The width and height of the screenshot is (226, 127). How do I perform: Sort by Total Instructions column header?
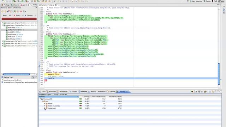point(115,97)
